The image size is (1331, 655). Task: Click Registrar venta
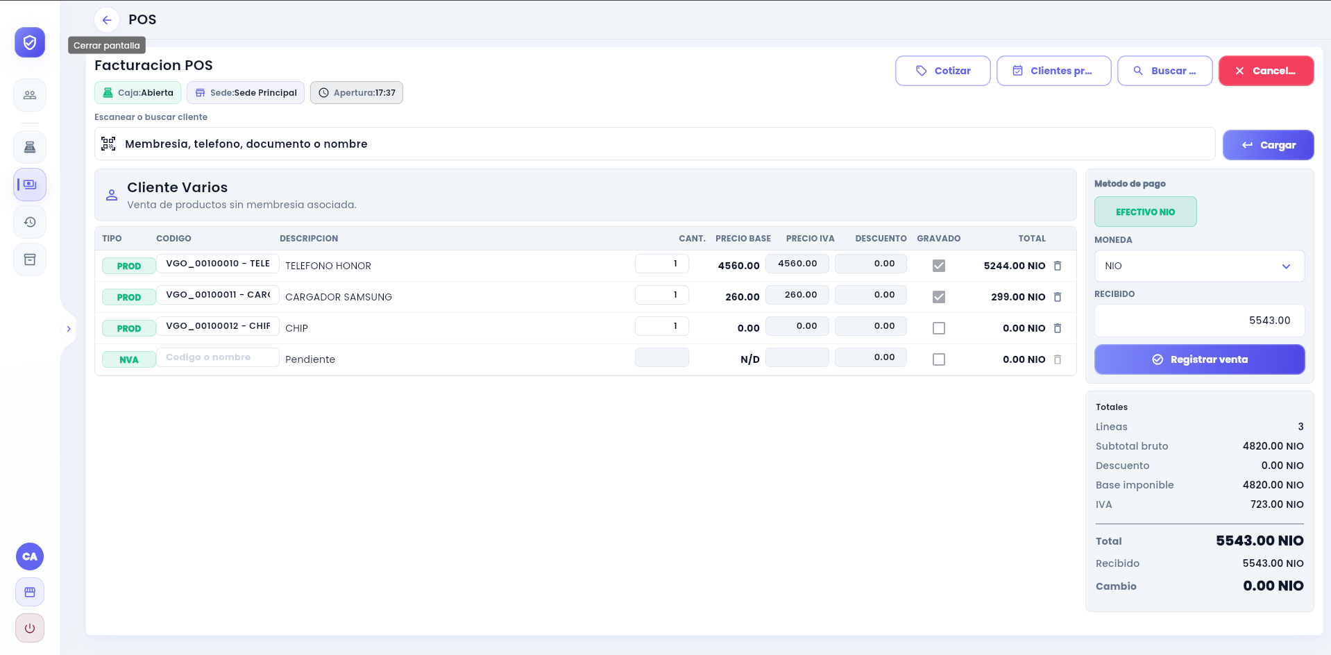coord(1200,359)
